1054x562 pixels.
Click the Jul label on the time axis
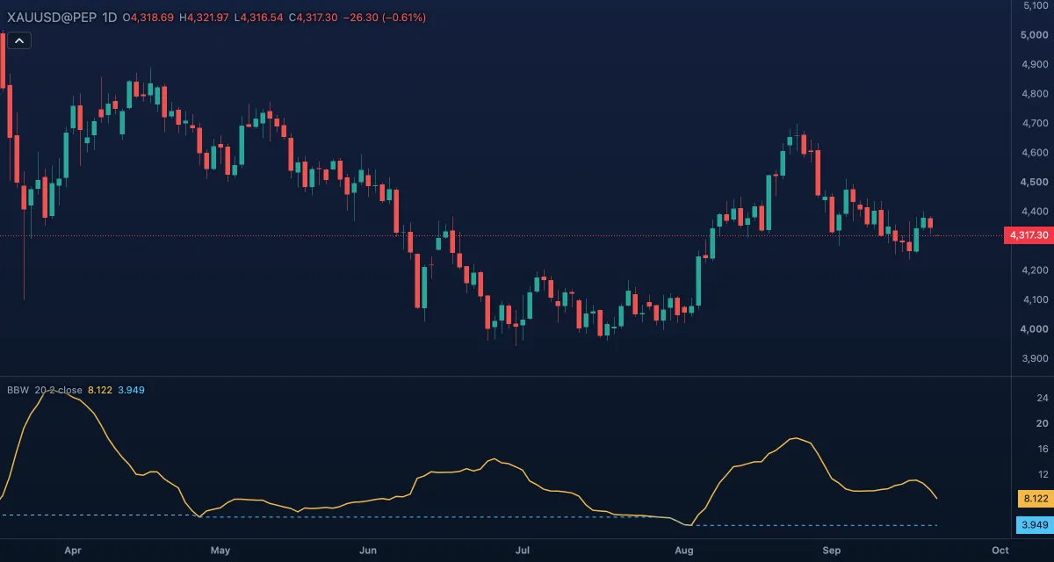pyautogui.click(x=522, y=551)
